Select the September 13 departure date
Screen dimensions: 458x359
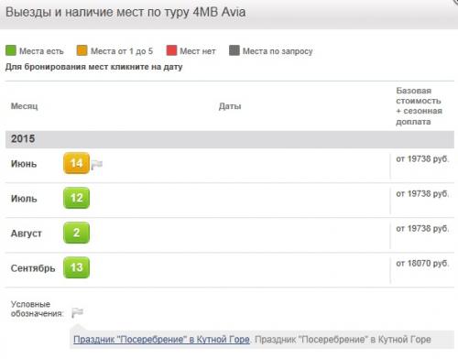coord(76,267)
